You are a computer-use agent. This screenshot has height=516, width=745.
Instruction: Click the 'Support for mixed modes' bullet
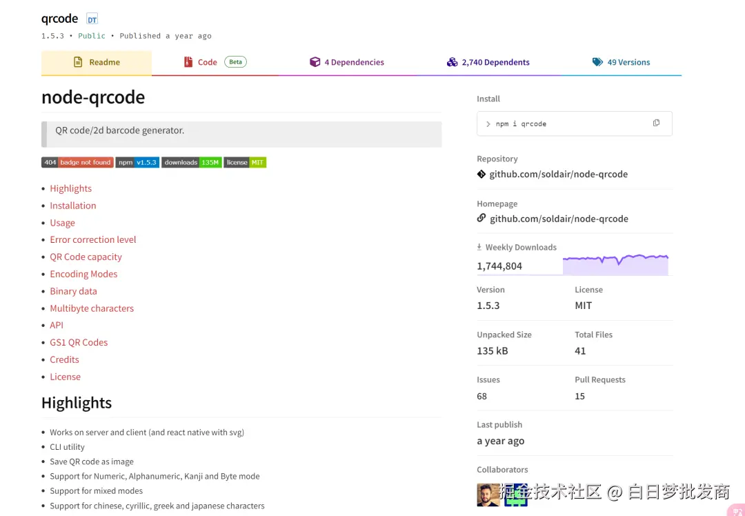point(96,491)
